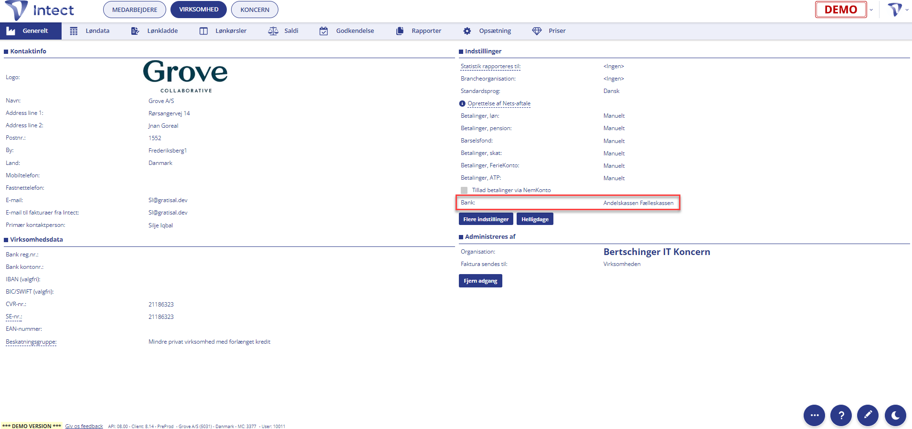The height and width of the screenshot is (429, 912).
Task: Click the Betalinger, løn value Manuelt
Action: coord(614,116)
